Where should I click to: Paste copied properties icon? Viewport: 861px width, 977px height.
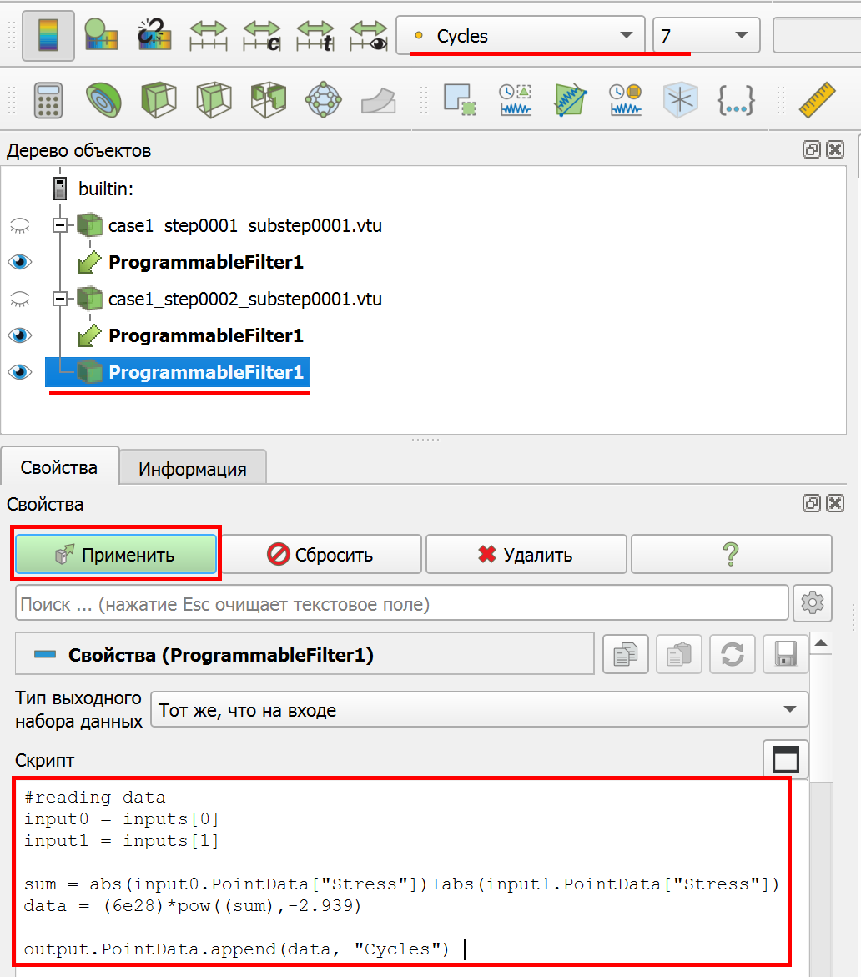point(679,654)
